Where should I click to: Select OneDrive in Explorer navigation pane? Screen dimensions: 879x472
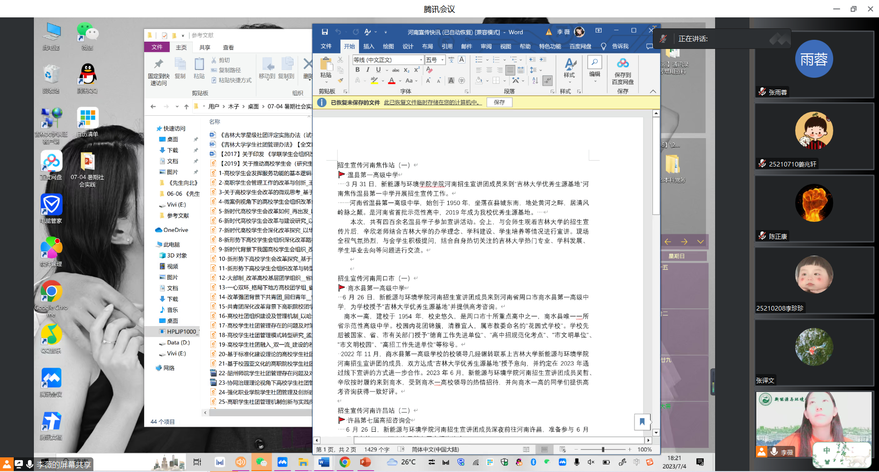click(x=175, y=230)
